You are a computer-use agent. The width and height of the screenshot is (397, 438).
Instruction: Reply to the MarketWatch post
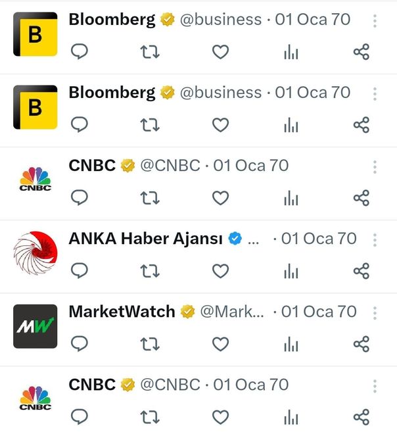pyautogui.click(x=80, y=343)
